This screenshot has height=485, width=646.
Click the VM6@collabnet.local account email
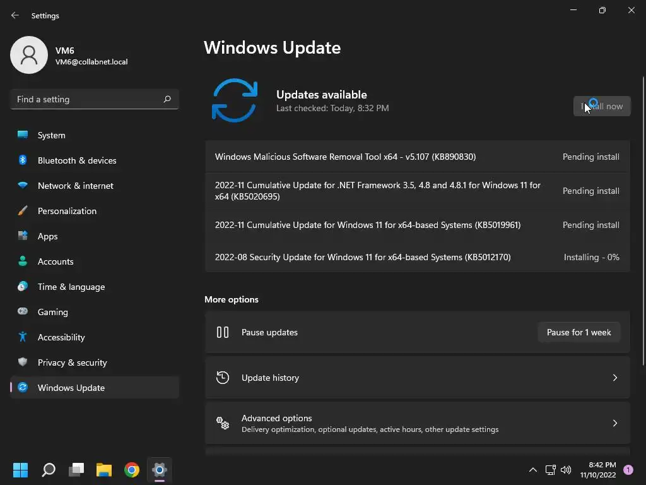click(91, 62)
